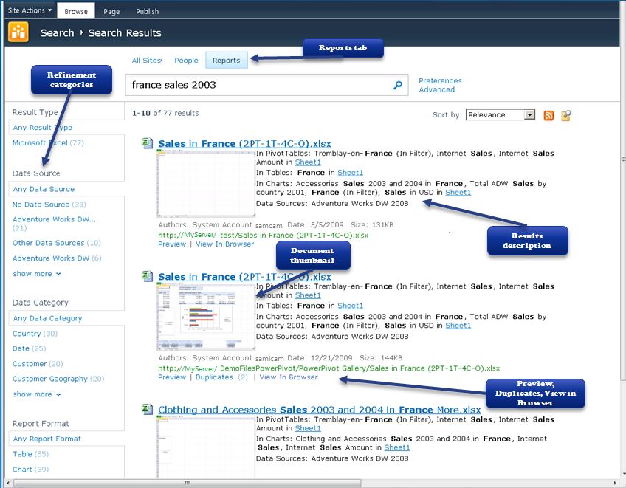Open the Site Actions dropdown menu
The image size is (626, 488).
point(30,10)
